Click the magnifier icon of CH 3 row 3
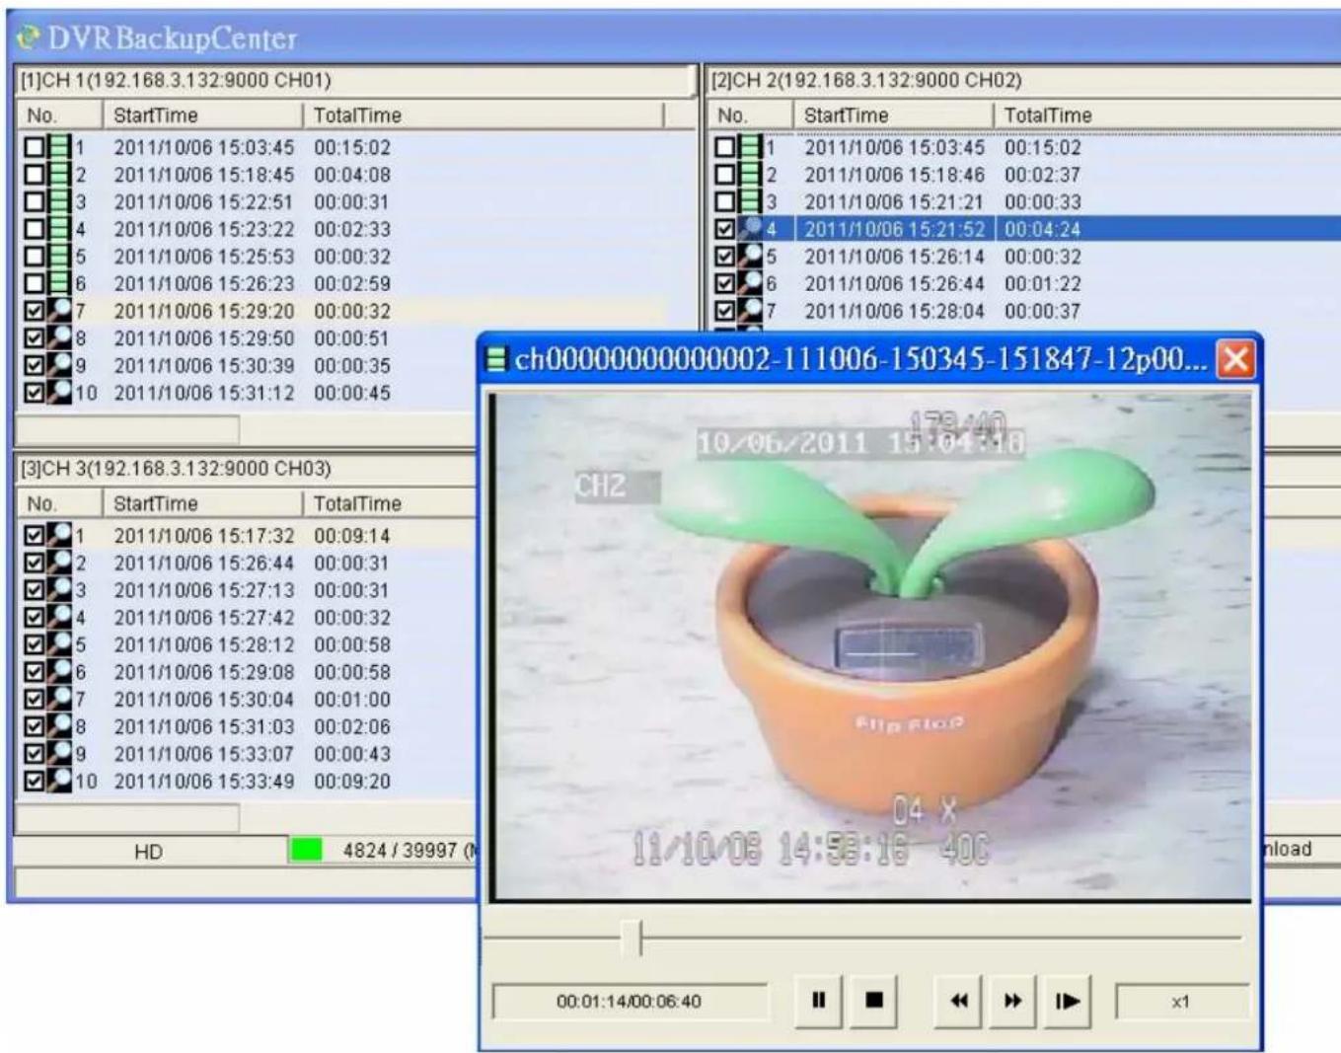The width and height of the screenshot is (1341, 1053). (59, 590)
